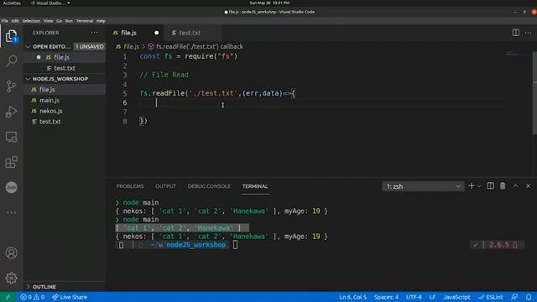This screenshot has width=537, height=302.
Task: Open the File menu
Action: coord(5,21)
